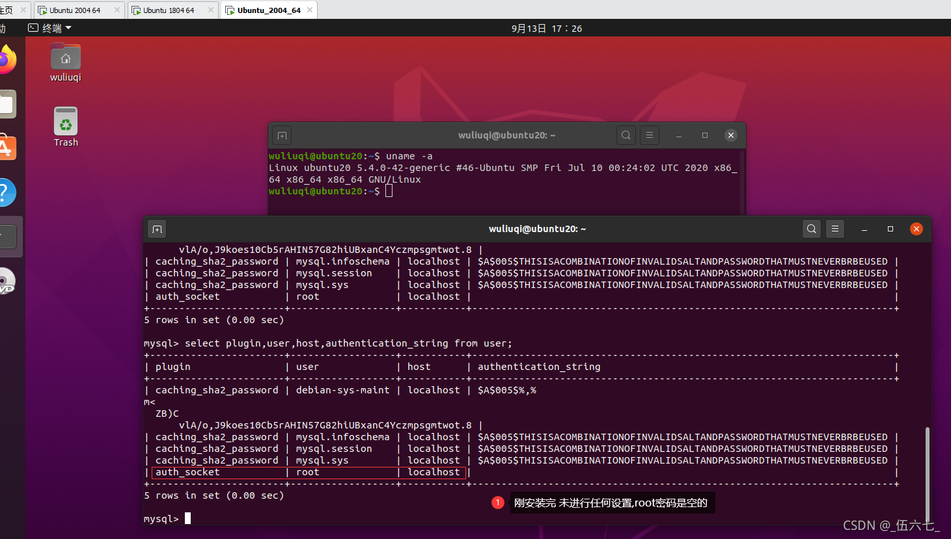The height and width of the screenshot is (539, 951).
Task: Close the Ubuntu 2004 64 VM tab
Action: point(117,10)
